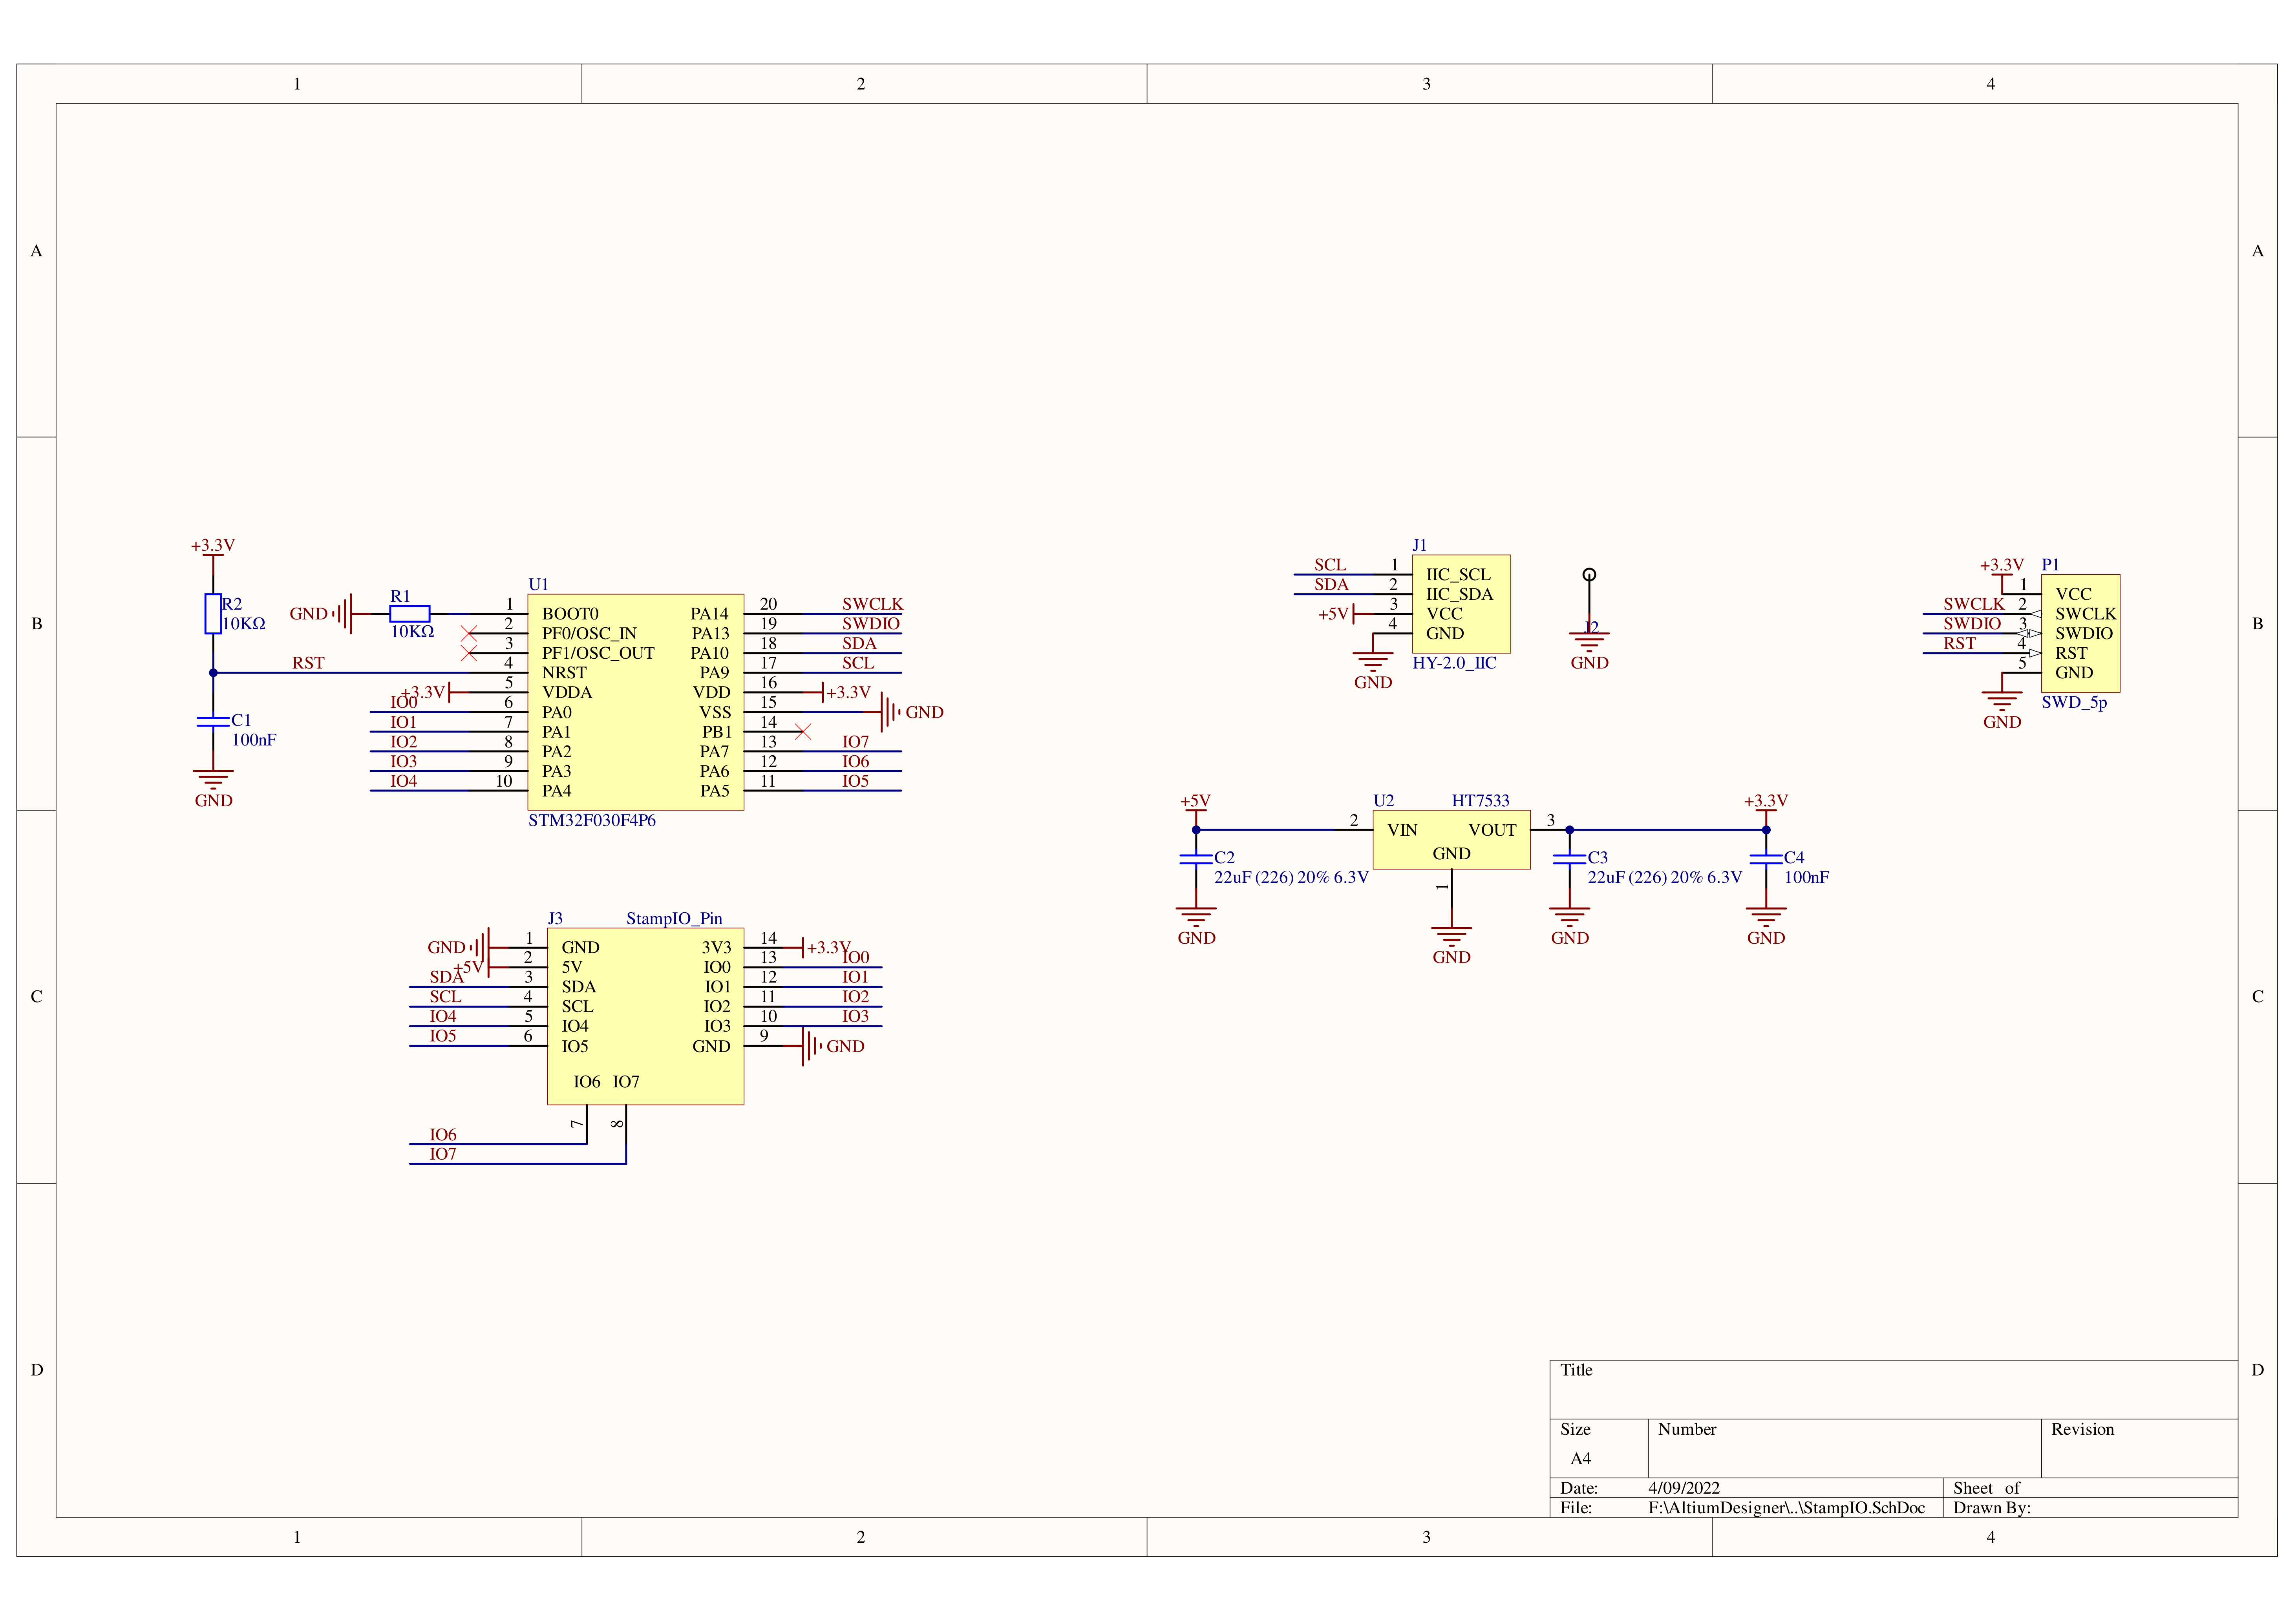Select the U1 designator label

pyautogui.click(x=538, y=584)
